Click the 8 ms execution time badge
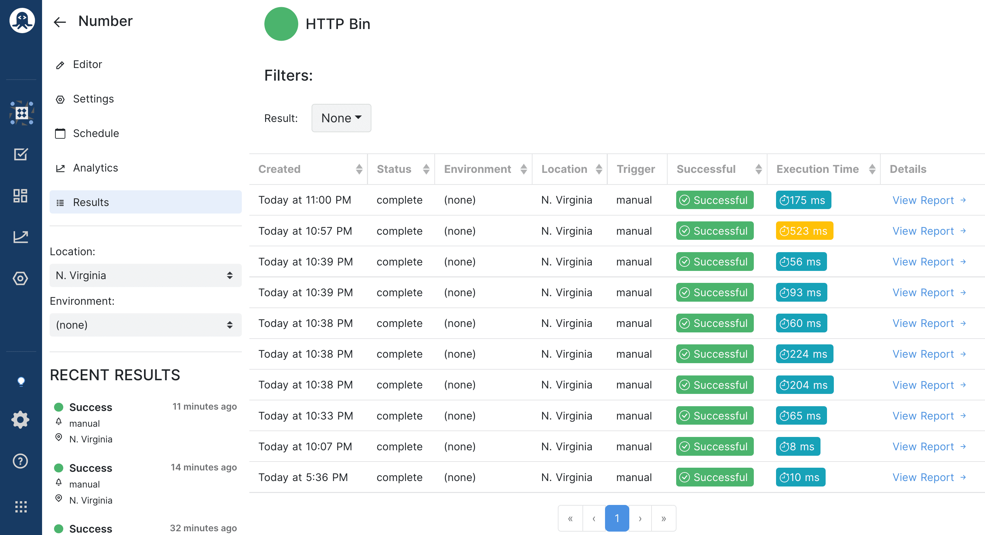The width and height of the screenshot is (985, 535). point(798,447)
